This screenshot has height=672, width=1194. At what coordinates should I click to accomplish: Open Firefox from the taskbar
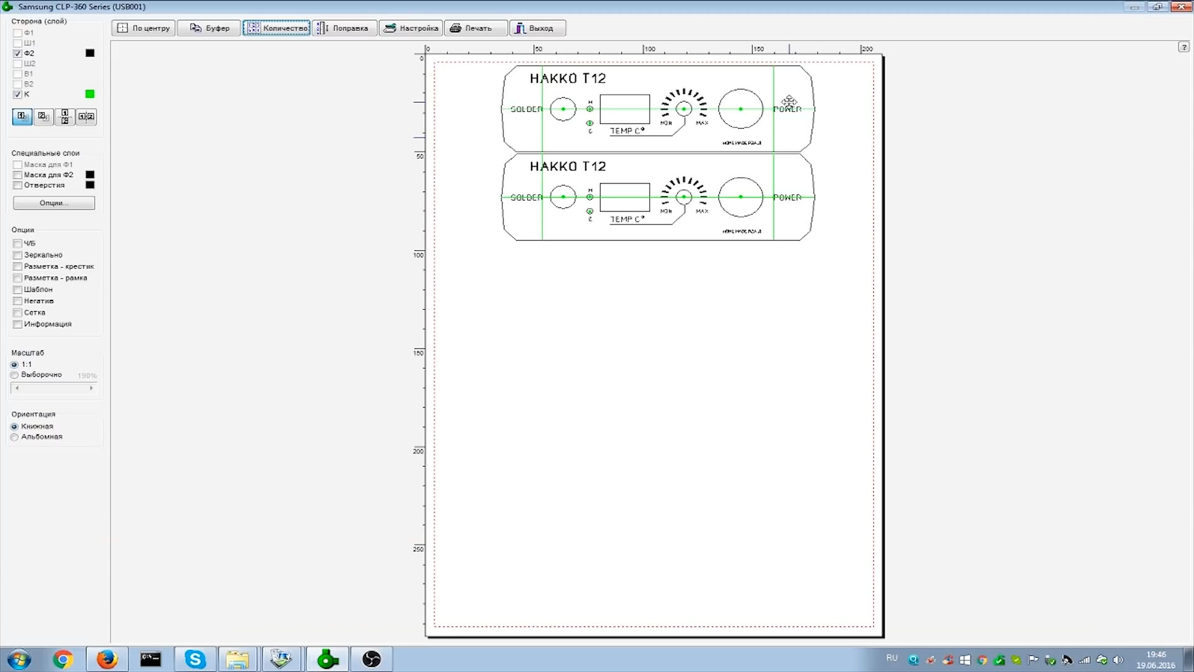click(x=107, y=659)
